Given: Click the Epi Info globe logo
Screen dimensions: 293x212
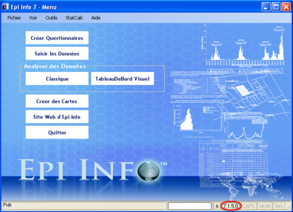Looking at the screenshot, I should click(x=149, y=171).
